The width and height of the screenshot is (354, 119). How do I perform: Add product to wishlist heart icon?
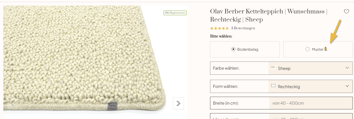click(x=346, y=12)
